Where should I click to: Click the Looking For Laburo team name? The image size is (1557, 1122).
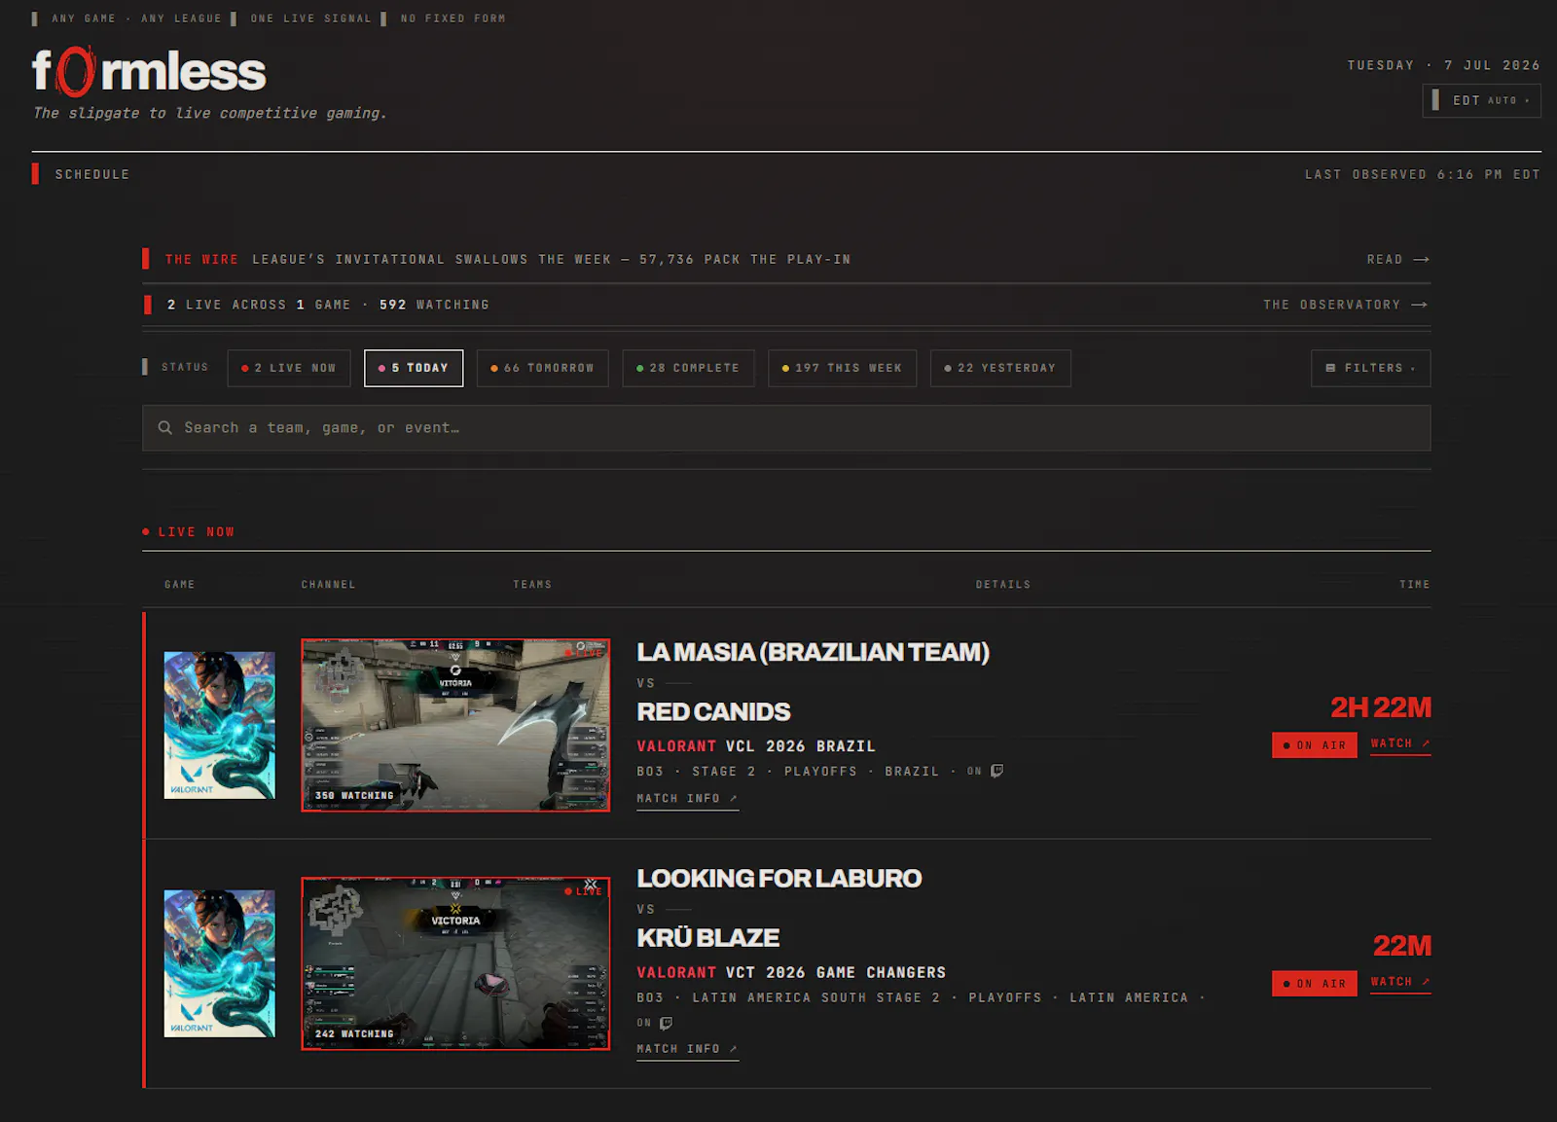[778, 878]
